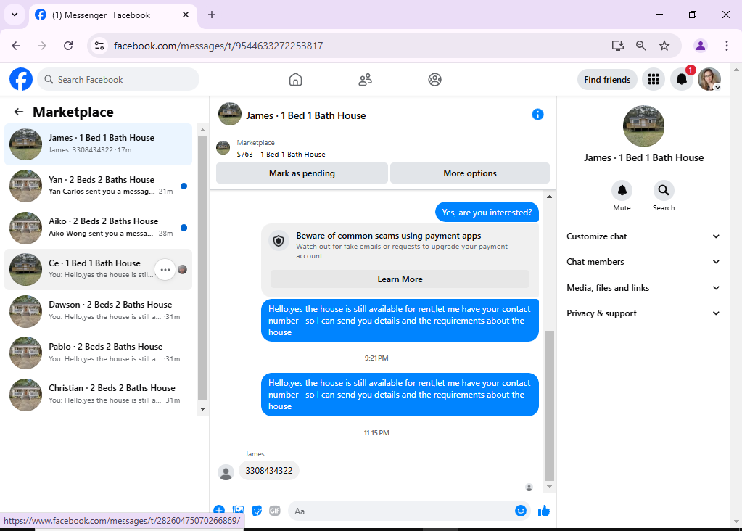
Task: Click the browser address bar URL
Action: 218,46
